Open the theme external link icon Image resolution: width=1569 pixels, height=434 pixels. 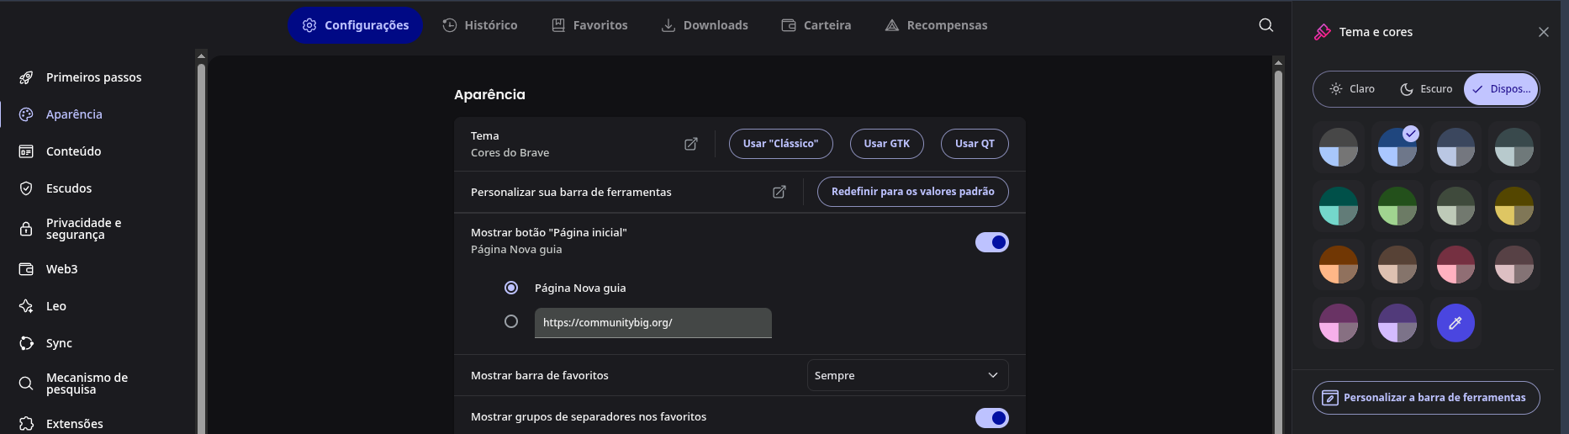[x=691, y=144]
